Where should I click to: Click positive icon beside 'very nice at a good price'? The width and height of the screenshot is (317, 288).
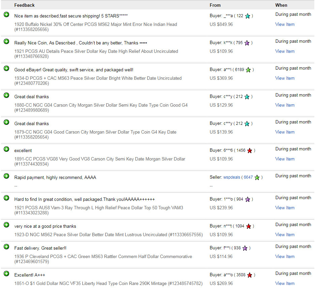click(x=6, y=225)
